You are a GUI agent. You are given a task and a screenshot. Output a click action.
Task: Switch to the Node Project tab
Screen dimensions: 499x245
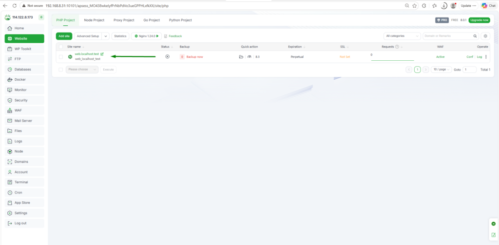(94, 20)
